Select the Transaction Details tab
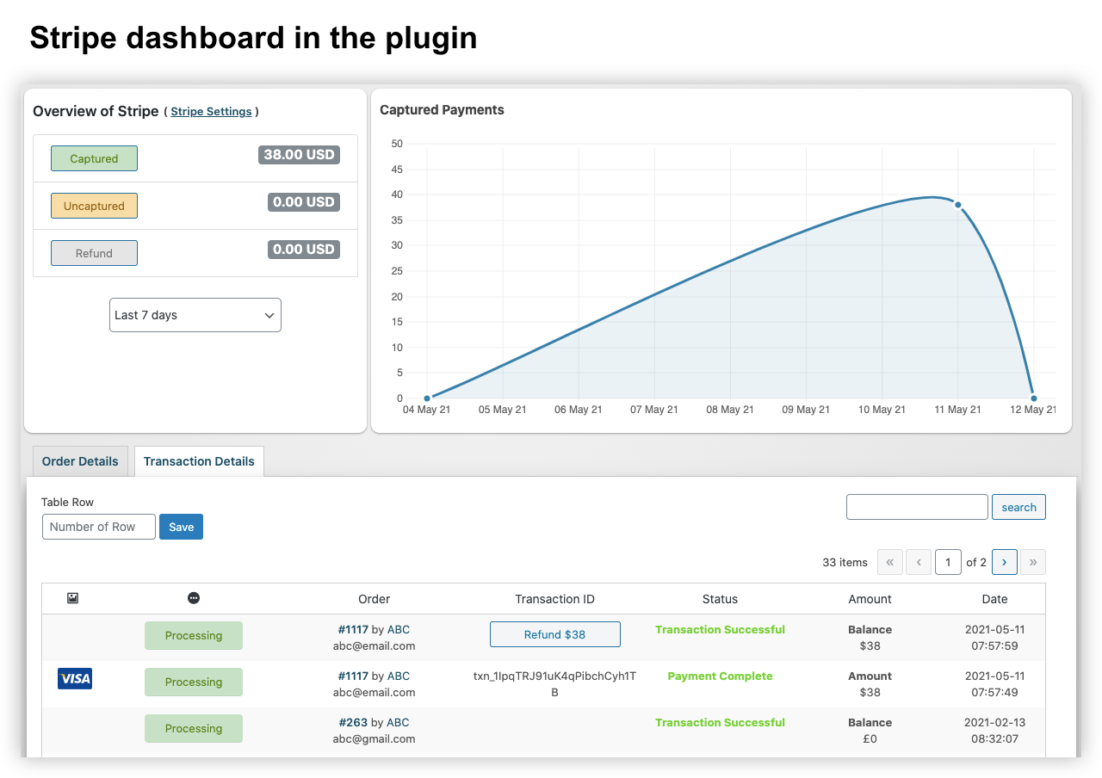This screenshot has width=1102, height=778. pos(199,461)
